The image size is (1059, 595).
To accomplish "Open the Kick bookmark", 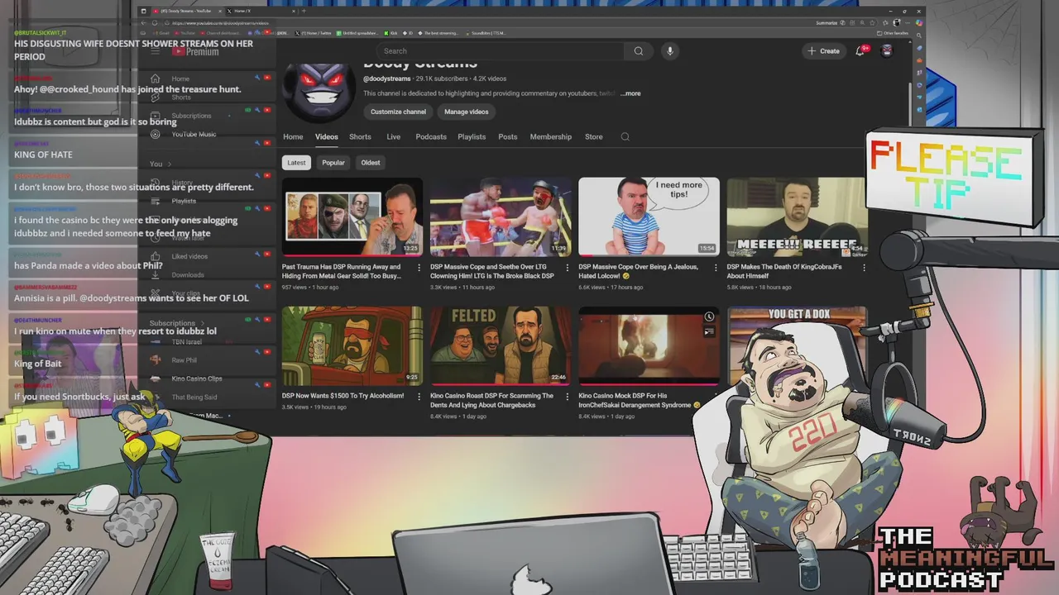I will tap(391, 33).
